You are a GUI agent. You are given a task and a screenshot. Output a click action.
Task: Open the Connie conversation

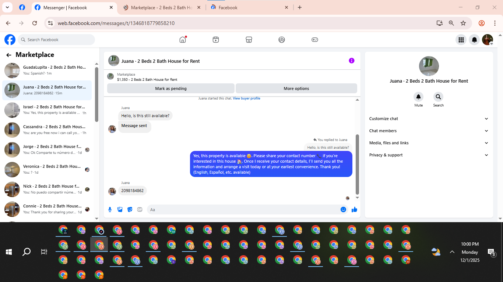coord(47,209)
